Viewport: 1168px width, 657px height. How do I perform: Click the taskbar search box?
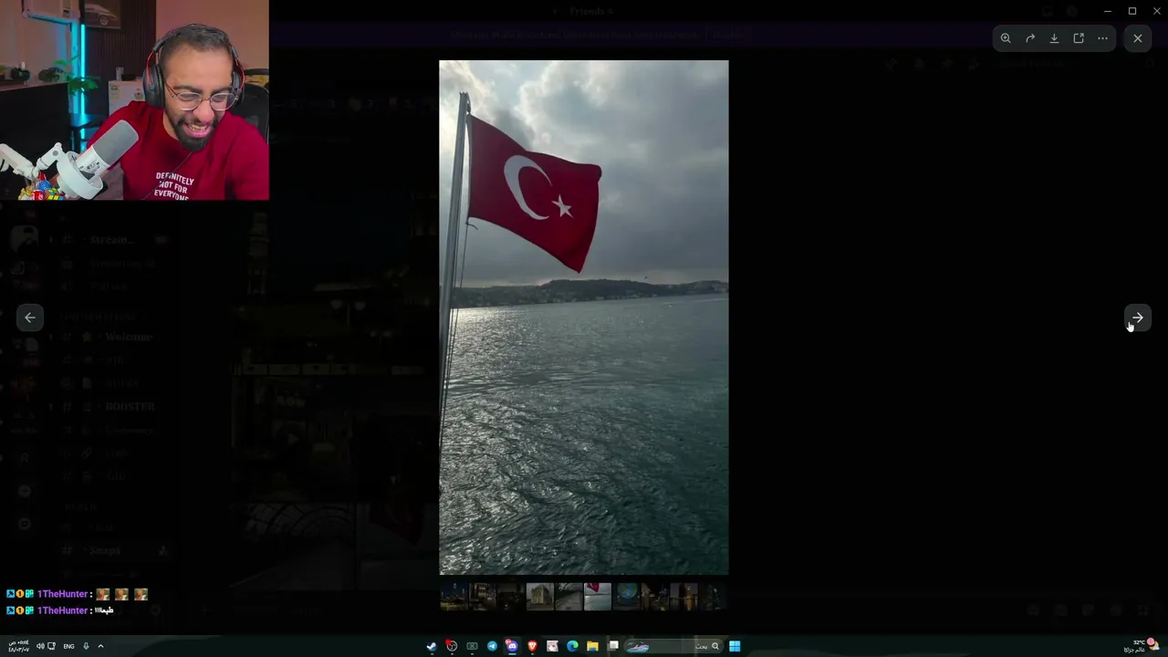pyautogui.click(x=674, y=646)
